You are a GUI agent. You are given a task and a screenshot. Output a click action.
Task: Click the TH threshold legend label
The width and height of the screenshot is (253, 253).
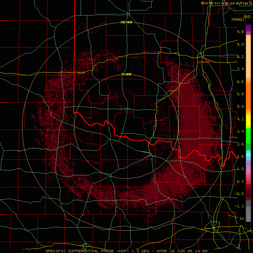click(241, 219)
